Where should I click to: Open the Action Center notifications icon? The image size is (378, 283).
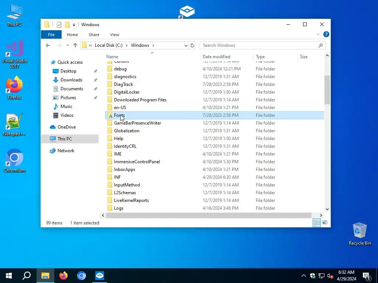(367, 276)
